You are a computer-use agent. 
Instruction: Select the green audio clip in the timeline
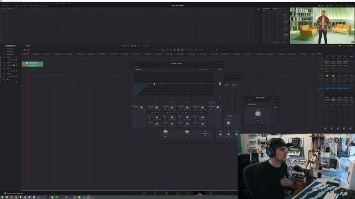click(x=32, y=64)
